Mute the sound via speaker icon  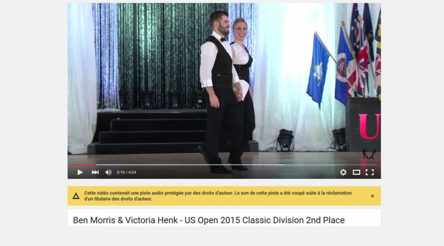click(x=109, y=172)
